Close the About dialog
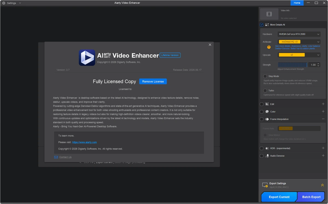 210,45
